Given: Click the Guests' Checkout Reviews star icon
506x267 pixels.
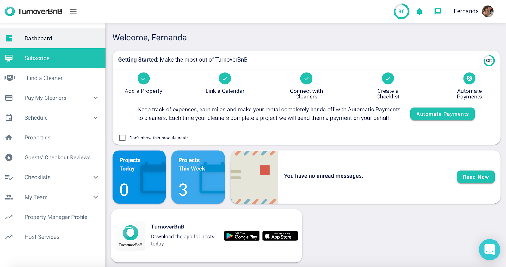Looking at the screenshot, I should point(9,157).
